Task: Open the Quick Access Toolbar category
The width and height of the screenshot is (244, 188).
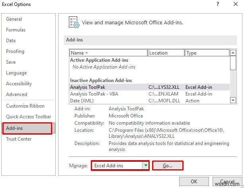Action: click(29, 117)
